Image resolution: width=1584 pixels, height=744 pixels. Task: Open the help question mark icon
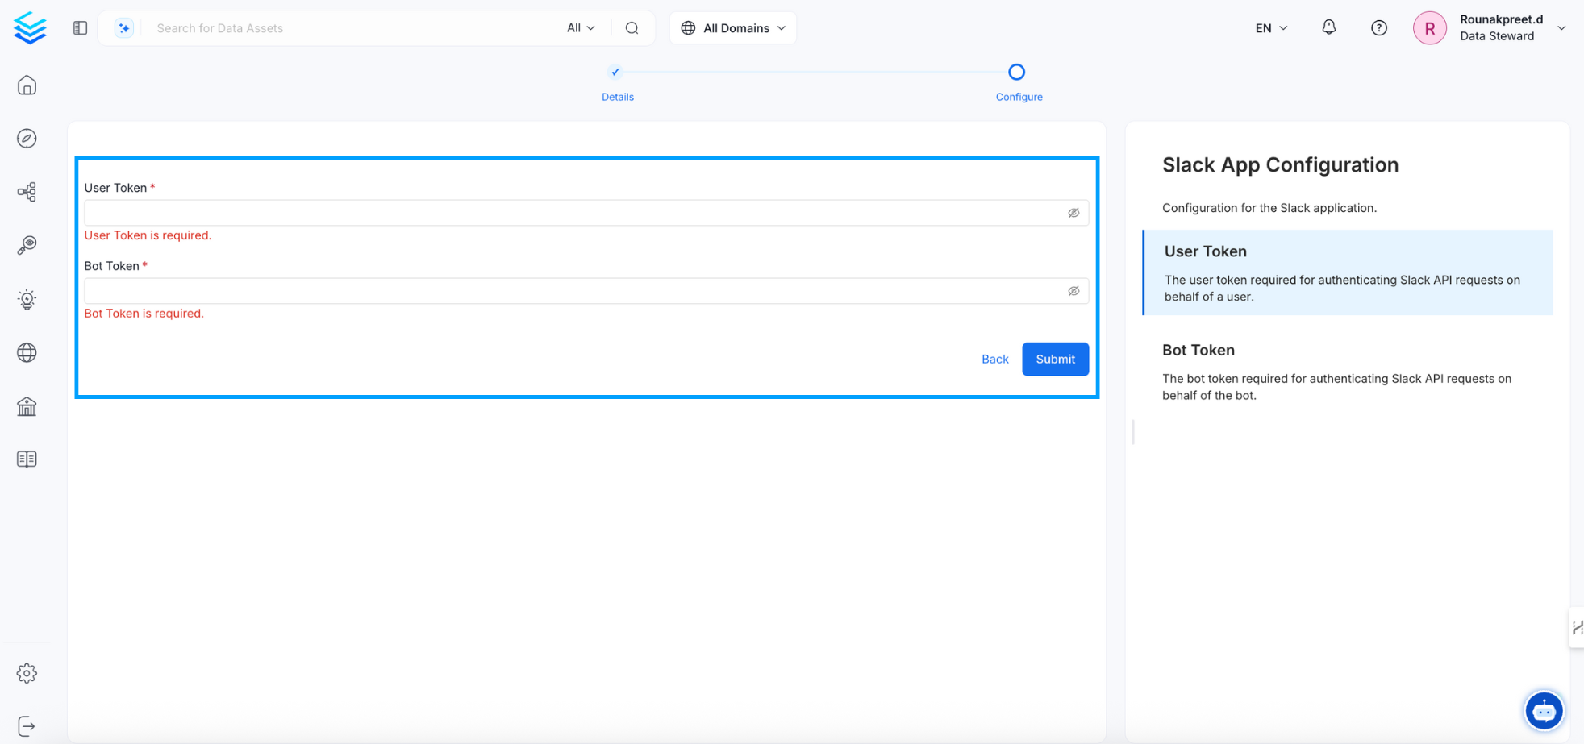point(1378,28)
